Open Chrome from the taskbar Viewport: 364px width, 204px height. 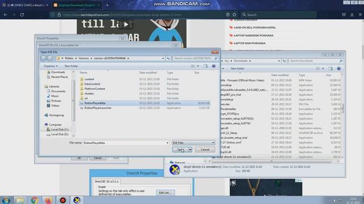point(34,200)
